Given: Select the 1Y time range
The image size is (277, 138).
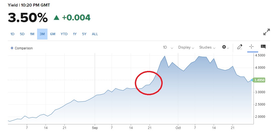Looking at the screenshot, I should pos(75,34).
